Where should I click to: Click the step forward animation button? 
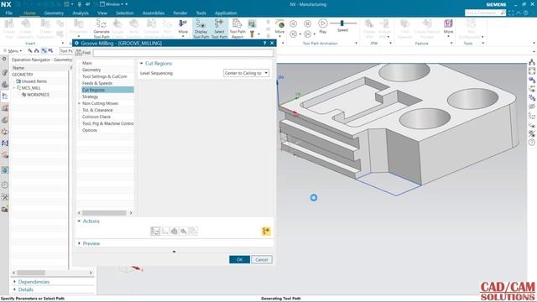tap(308, 34)
